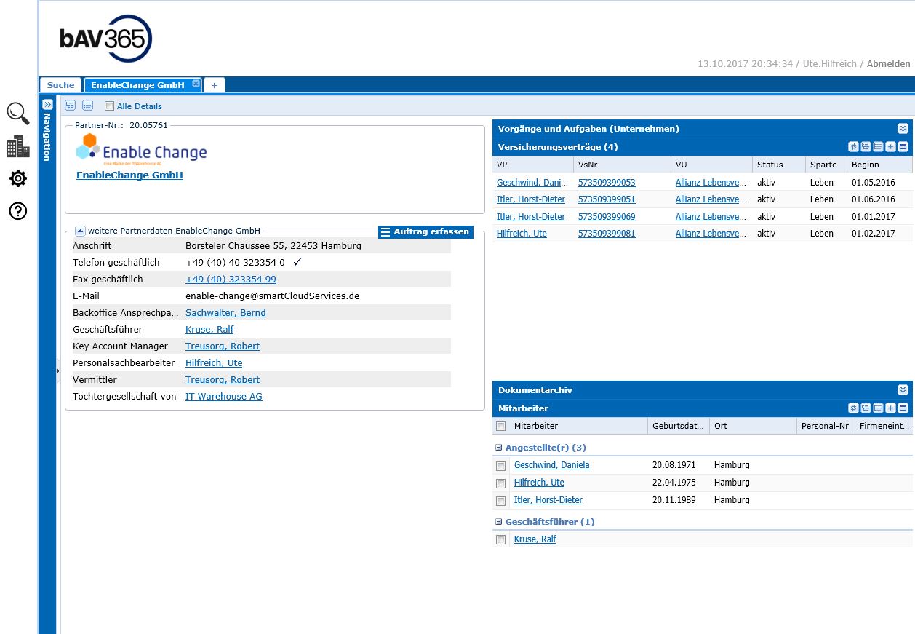Open a new tab with plus
Viewport: 915px width, 634px height.
click(x=214, y=85)
